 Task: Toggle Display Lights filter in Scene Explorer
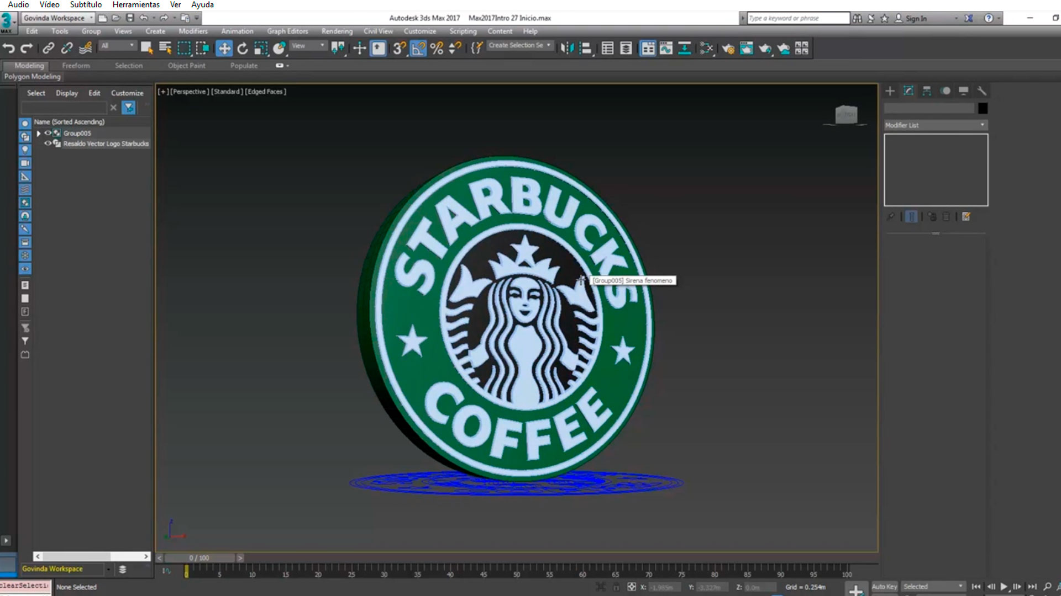[x=25, y=150]
